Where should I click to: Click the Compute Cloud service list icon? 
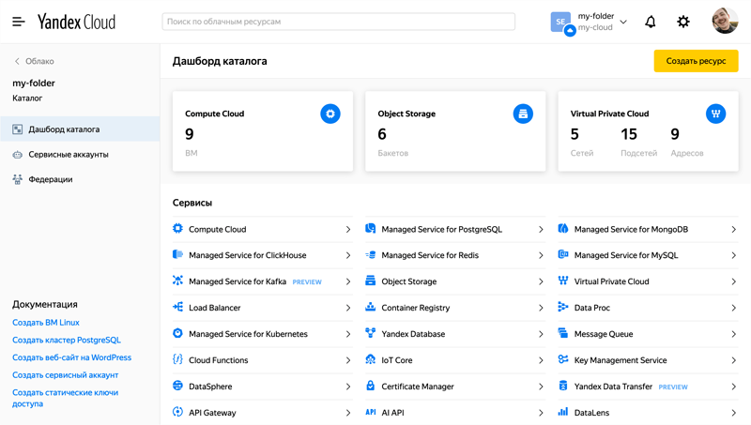(x=177, y=229)
